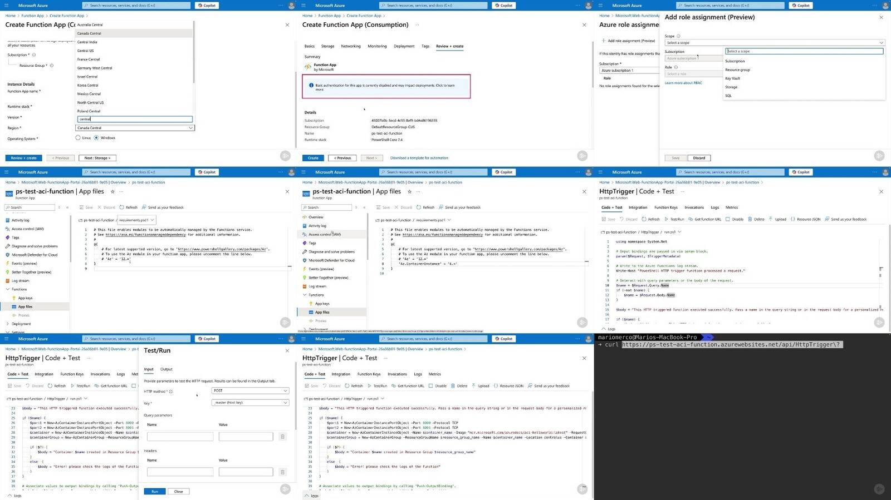Click trash icon on the Query parameters row
The image size is (891, 500).
(x=282, y=437)
